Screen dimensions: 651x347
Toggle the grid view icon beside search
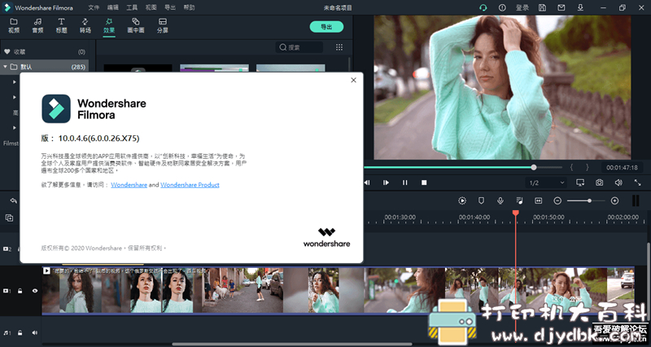point(339,47)
